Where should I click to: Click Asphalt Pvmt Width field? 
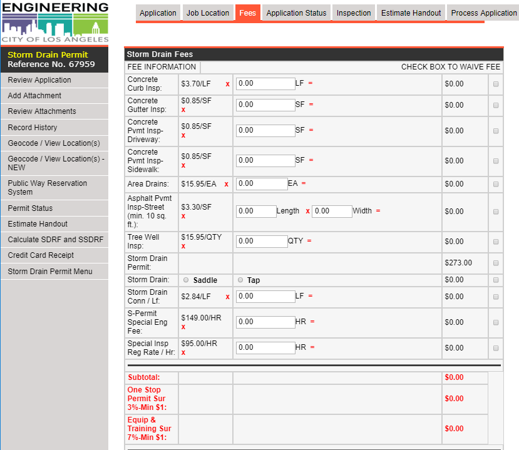pyautogui.click(x=332, y=211)
